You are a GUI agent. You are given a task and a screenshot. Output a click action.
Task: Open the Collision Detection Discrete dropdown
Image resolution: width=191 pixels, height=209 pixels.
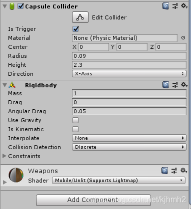(129, 147)
